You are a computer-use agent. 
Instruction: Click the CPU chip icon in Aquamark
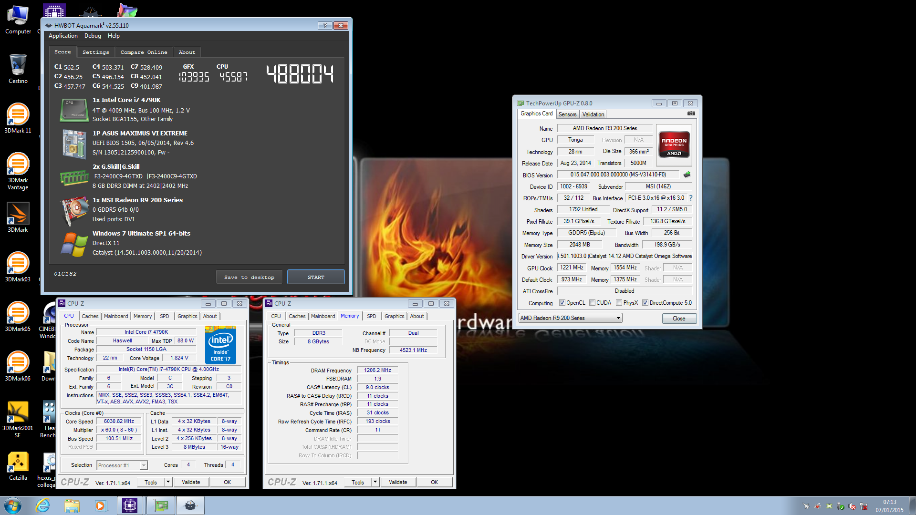74,110
